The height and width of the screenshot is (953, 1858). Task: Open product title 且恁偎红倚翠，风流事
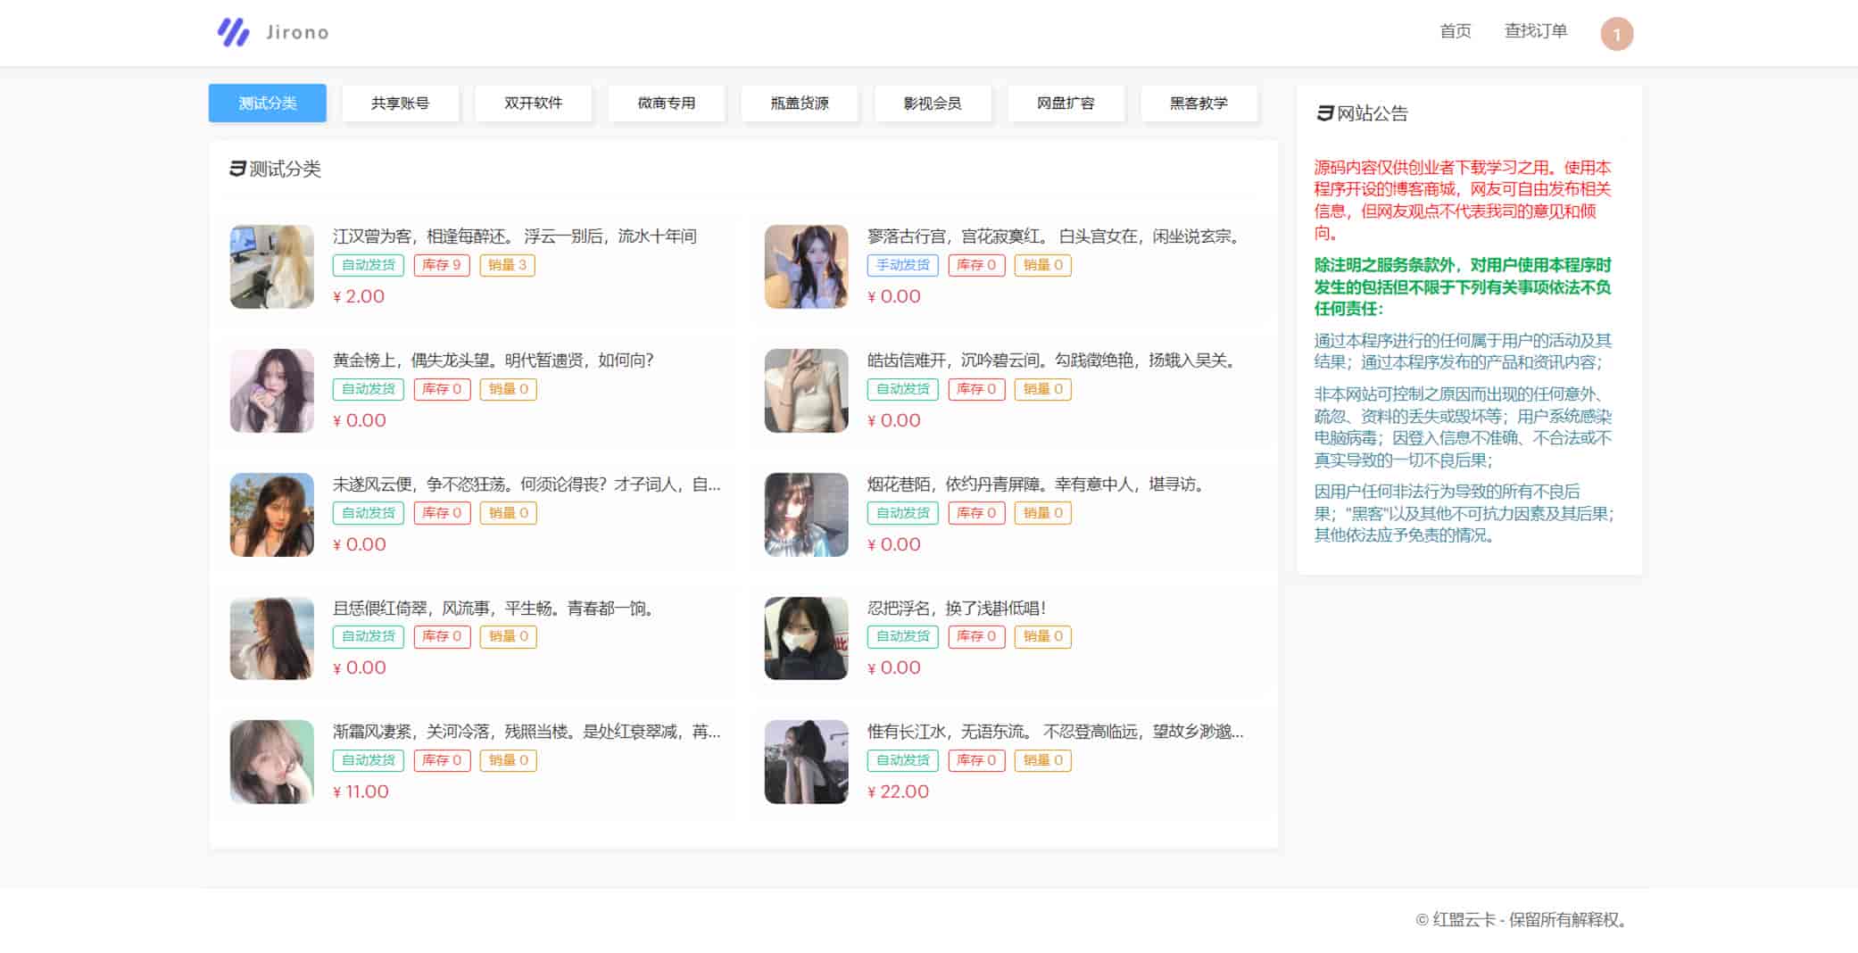(x=494, y=609)
